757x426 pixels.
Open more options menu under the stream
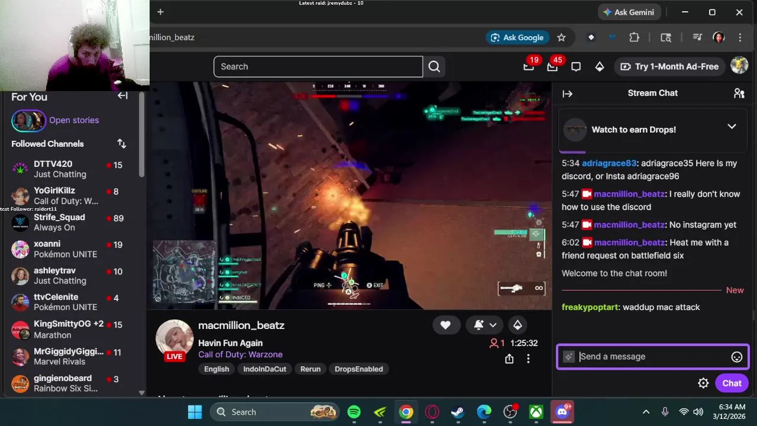tap(528, 359)
